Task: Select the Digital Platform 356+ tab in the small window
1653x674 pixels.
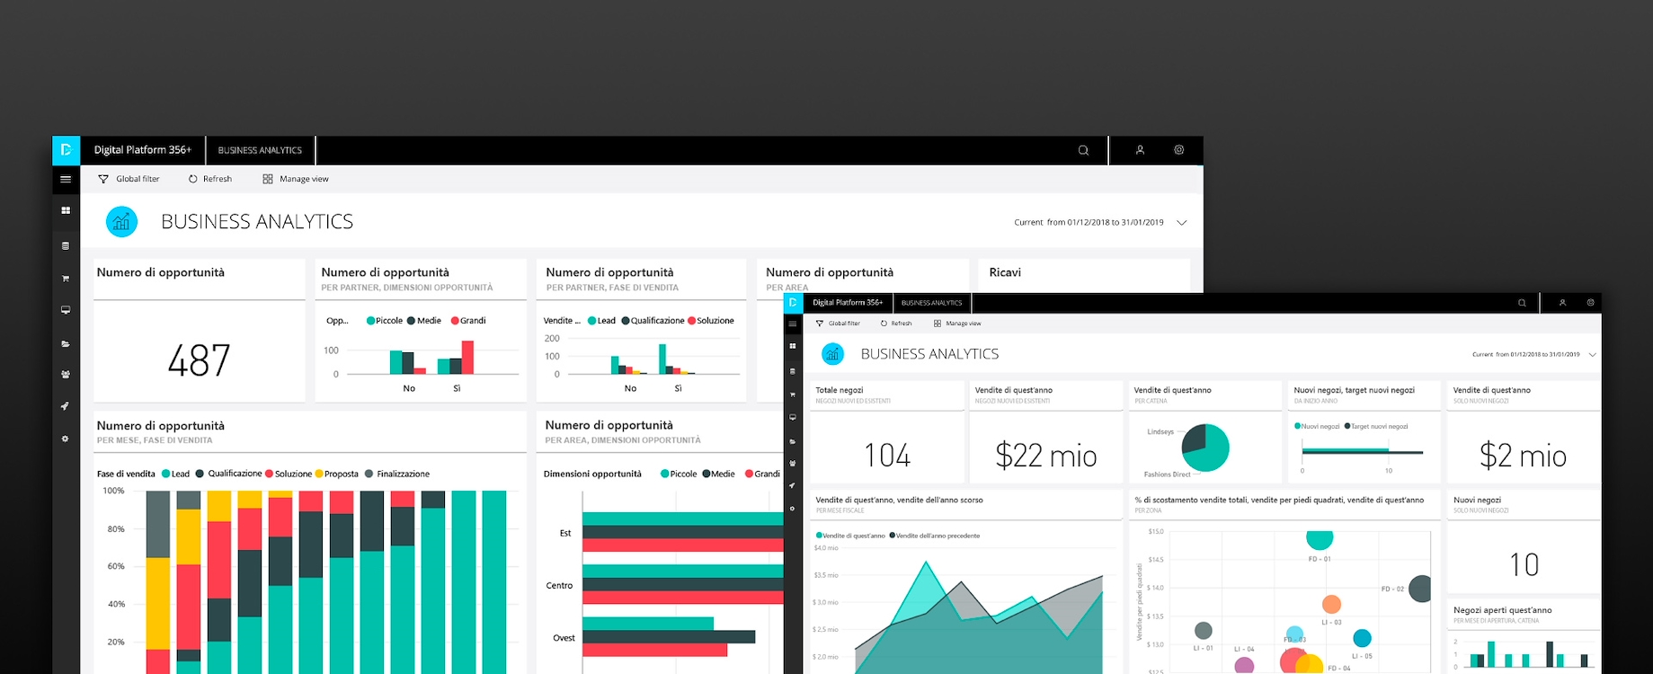Action: click(848, 303)
